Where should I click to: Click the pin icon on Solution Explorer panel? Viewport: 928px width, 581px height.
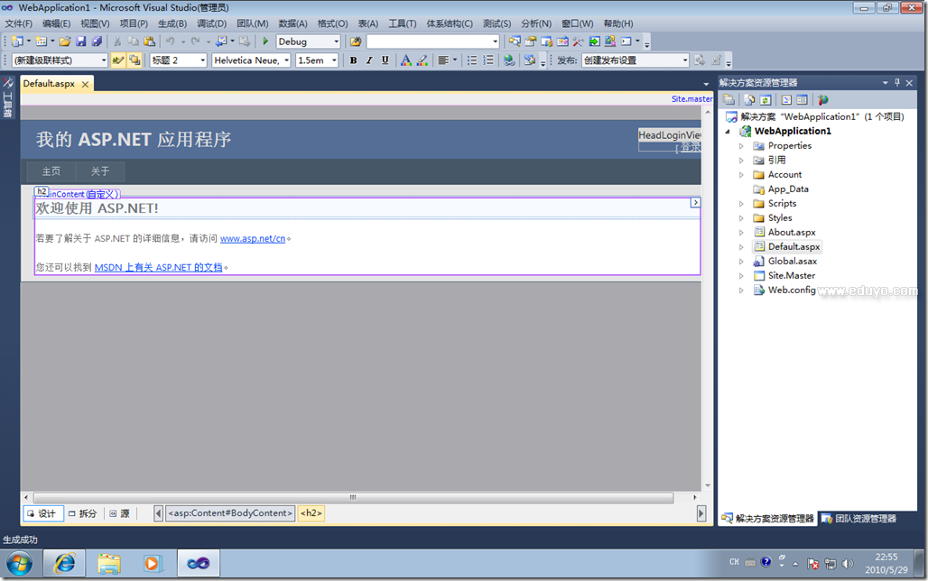tap(897, 82)
